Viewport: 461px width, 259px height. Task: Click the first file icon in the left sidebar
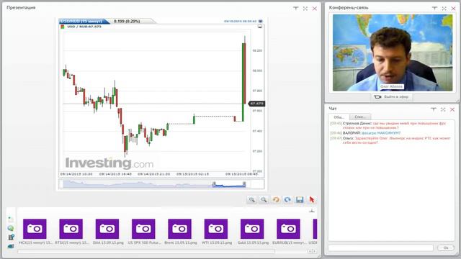(x=11, y=219)
